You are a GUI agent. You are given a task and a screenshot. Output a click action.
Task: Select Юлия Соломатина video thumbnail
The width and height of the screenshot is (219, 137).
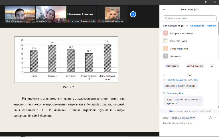tap(19, 14)
